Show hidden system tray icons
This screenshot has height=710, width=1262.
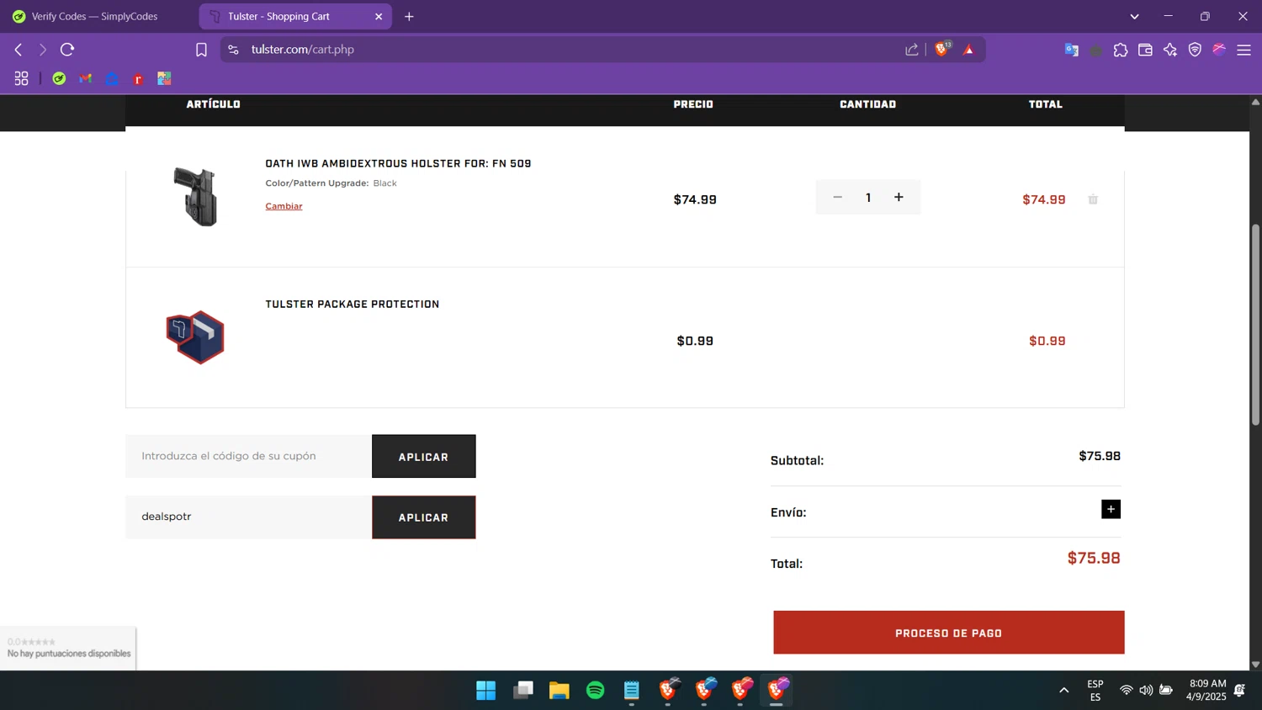click(x=1063, y=690)
